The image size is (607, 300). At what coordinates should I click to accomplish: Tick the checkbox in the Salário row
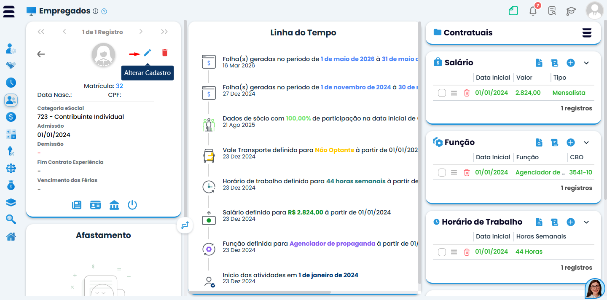tap(442, 93)
